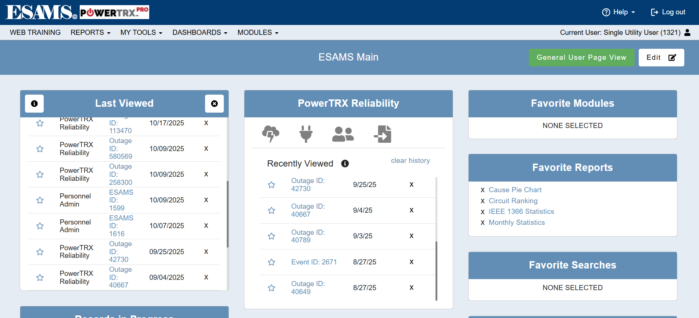
Task: Clear Last Viewed with the X circle icon
Action: (x=214, y=104)
